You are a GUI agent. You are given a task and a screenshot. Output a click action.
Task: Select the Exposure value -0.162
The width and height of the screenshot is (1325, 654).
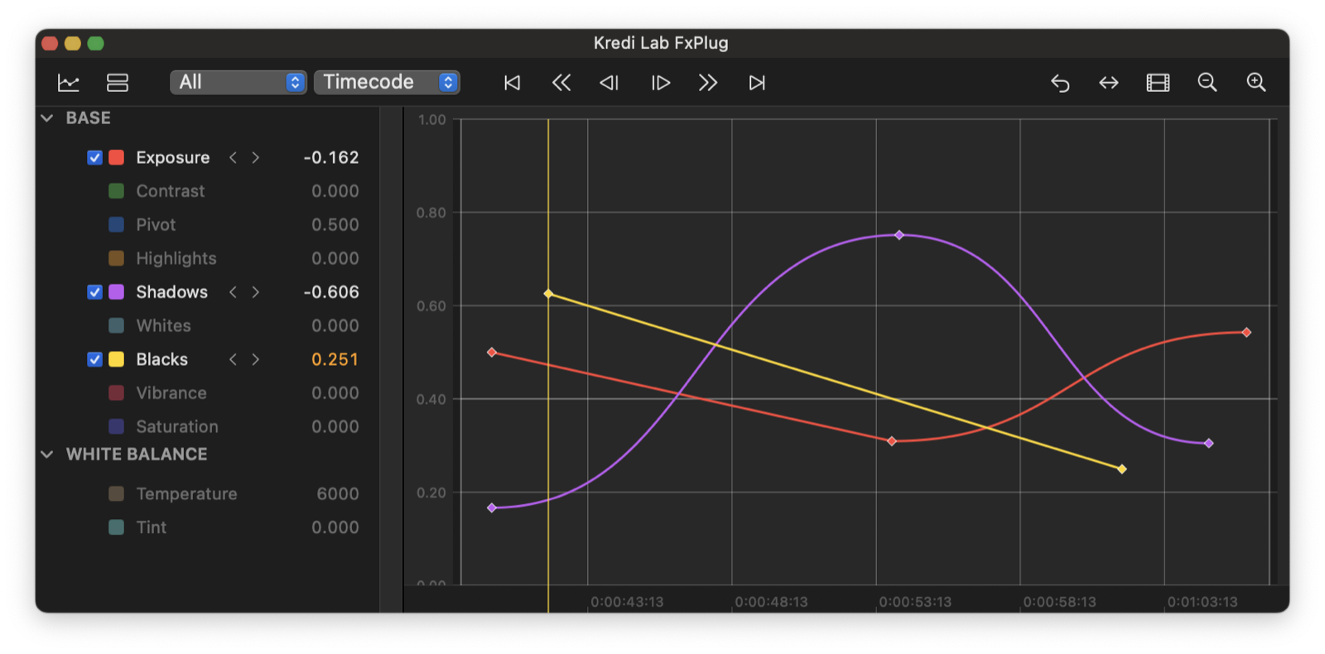(x=331, y=157)
